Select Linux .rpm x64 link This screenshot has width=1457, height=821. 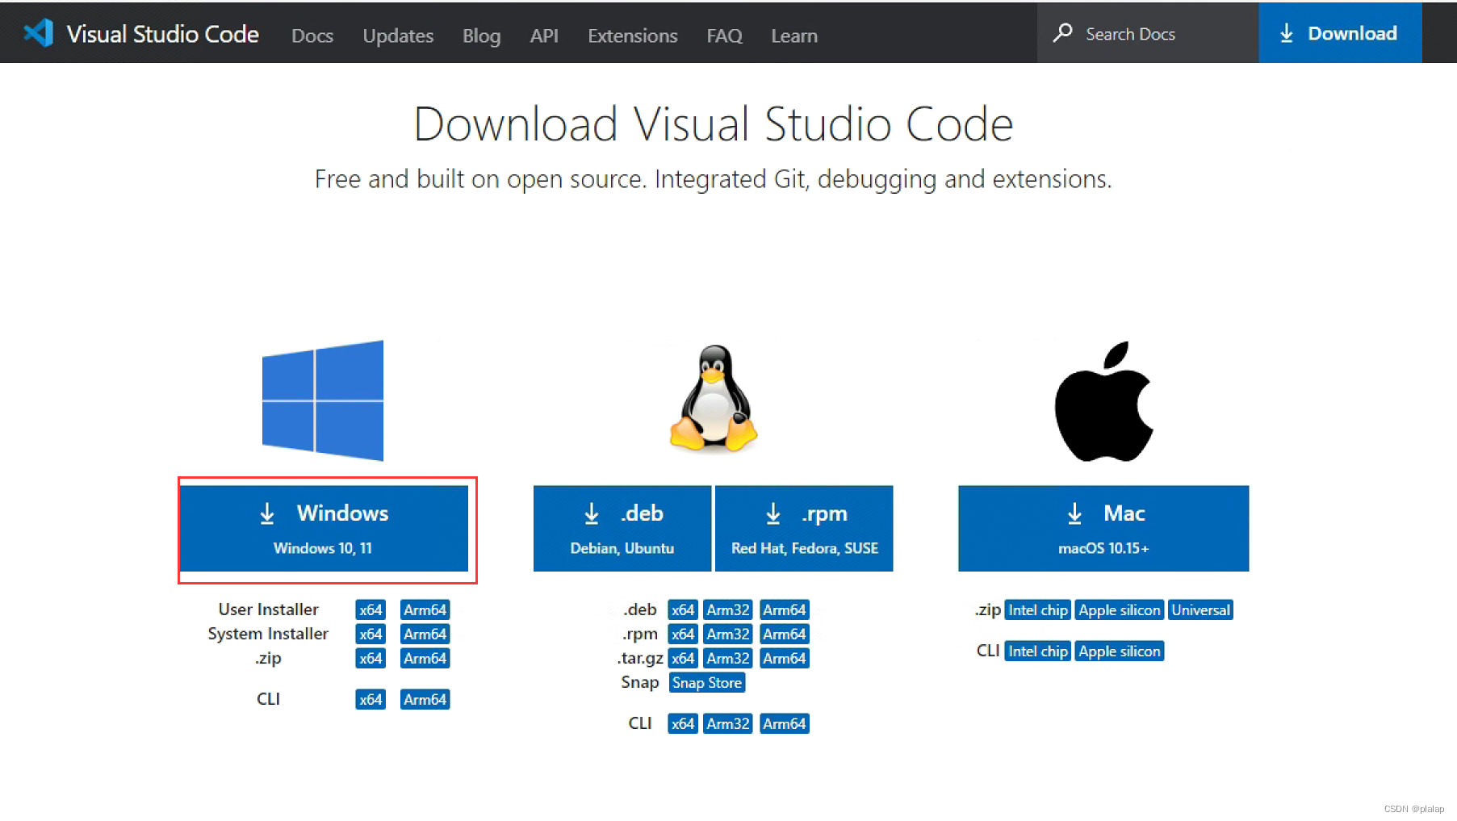tap(683, 634)
